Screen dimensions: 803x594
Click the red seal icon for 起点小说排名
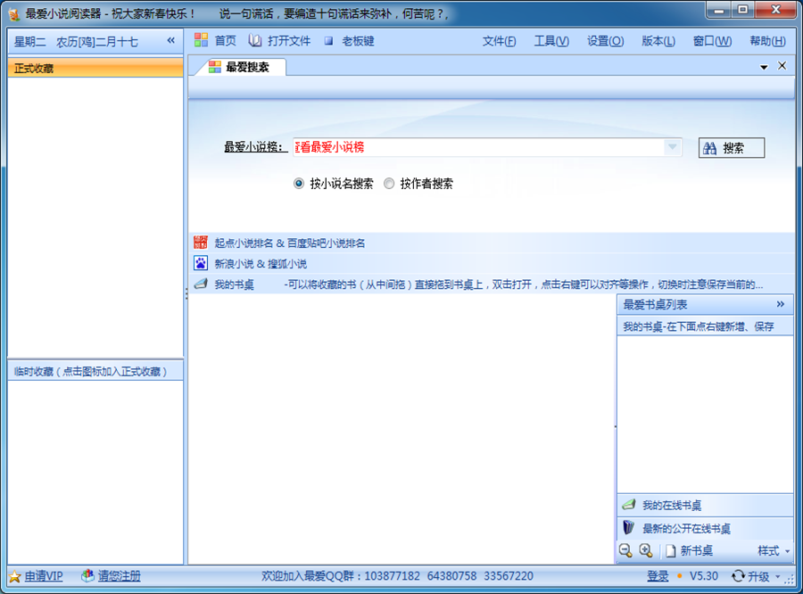click(x=201, y=243)
